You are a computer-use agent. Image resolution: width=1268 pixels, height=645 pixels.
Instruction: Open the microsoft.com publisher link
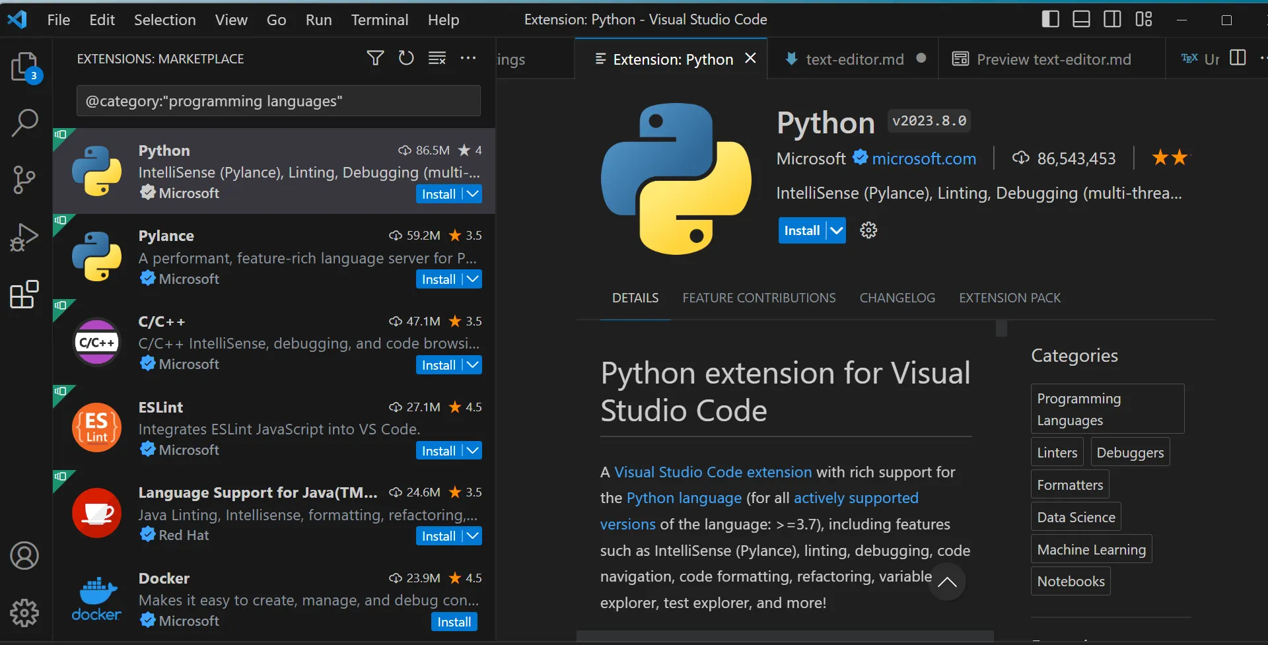coord(923,158)
